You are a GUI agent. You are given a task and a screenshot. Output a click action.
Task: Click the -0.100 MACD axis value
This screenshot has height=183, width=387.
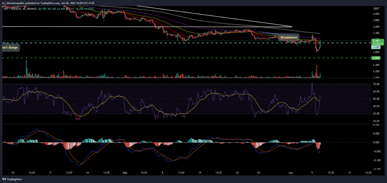(376, 160)
